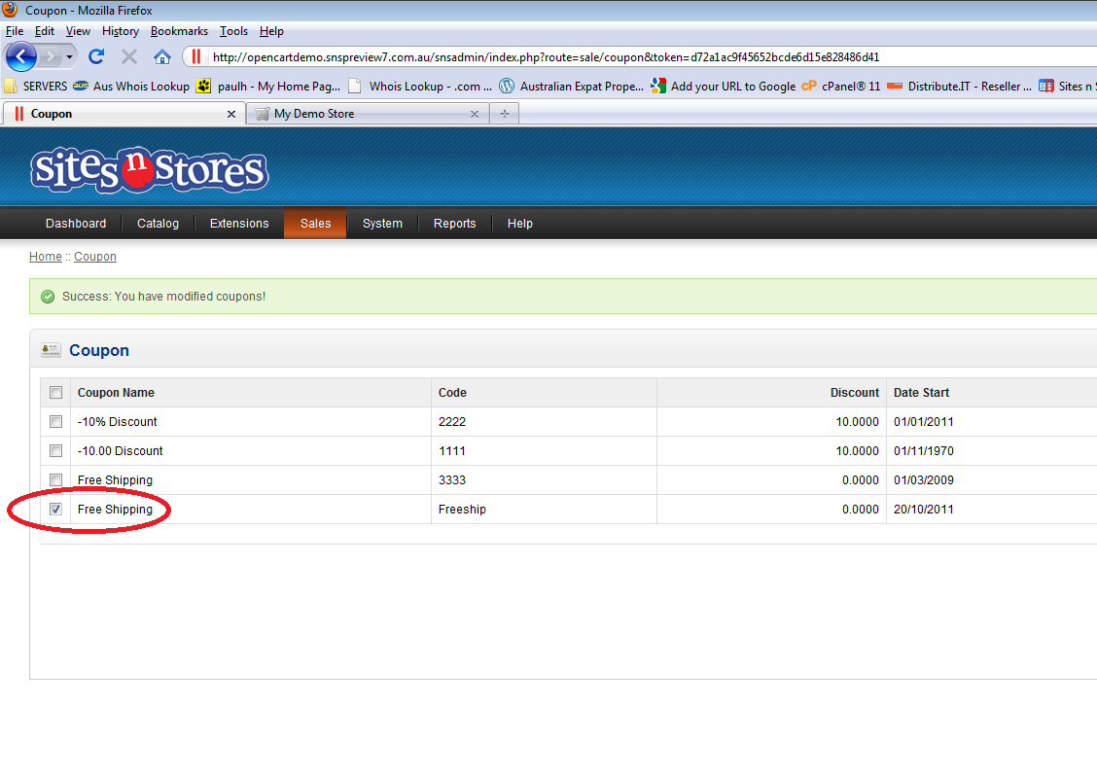Open the Sales admin menu

pyautogui.click(x=315, y=223)
